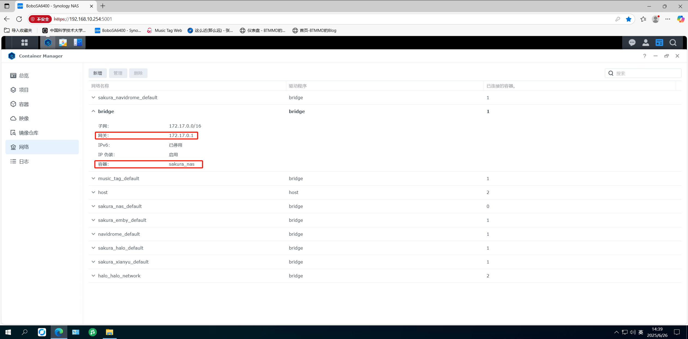Viewport: 688px width, 339px height.
Task: Refresh the browser page
Action: [19, 19]
